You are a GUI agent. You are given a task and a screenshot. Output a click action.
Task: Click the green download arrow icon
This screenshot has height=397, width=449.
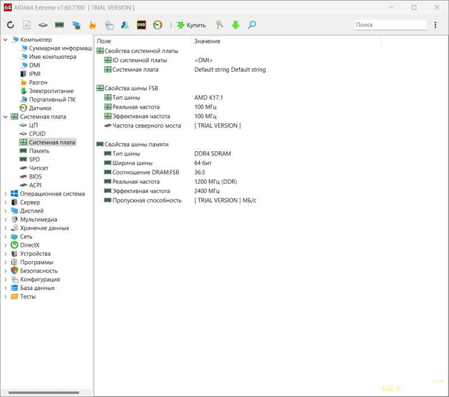point(235,25)
